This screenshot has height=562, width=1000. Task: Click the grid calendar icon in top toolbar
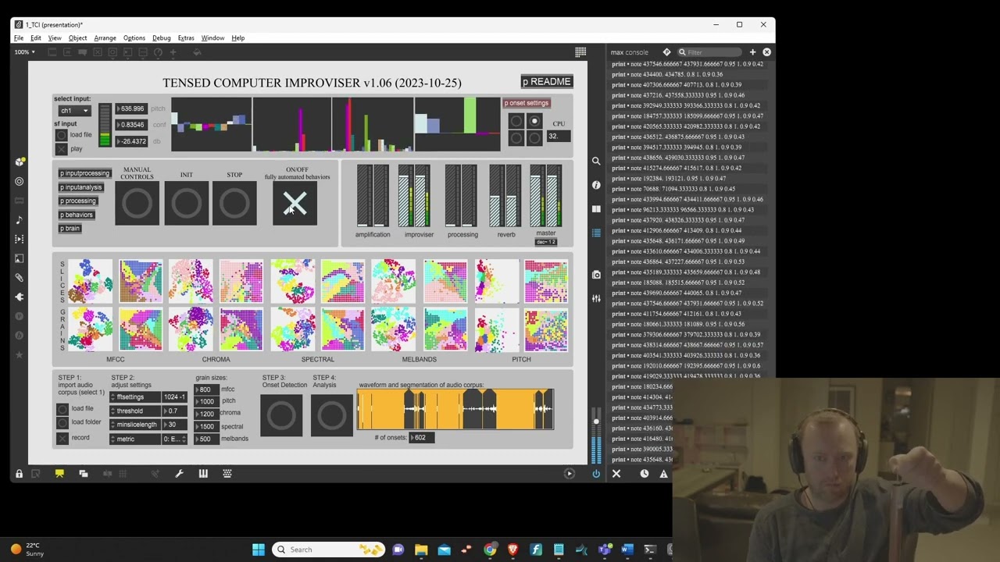tap(580, 52)
